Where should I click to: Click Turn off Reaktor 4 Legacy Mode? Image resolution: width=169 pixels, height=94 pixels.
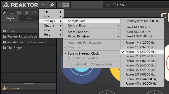point(92,64)
